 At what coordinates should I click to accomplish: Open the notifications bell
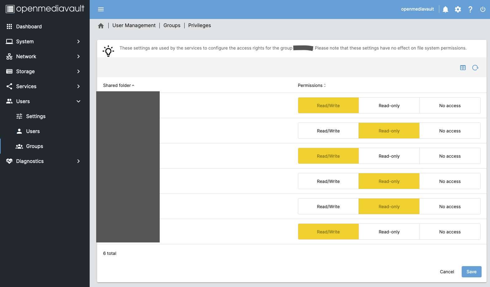445,9
